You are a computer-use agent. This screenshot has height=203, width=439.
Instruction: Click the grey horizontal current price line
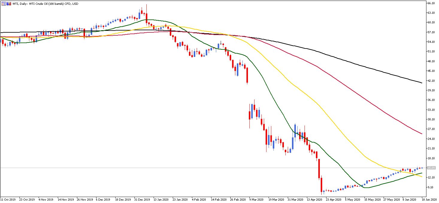[x=213, y=168]
